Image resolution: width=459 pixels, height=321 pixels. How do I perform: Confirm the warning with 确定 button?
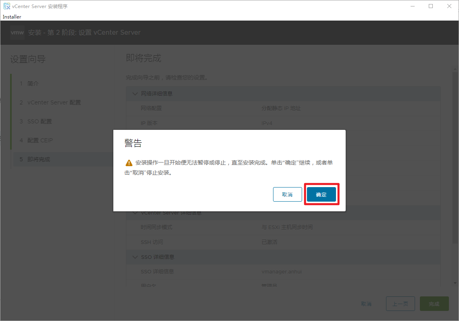pyautogui.click(x=321, y=194)
